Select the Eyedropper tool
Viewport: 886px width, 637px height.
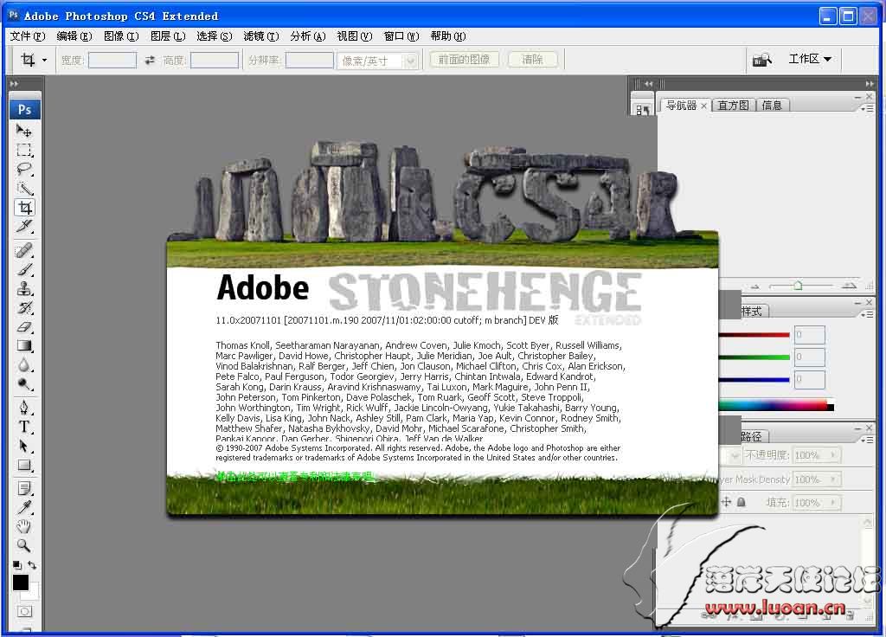[23, 507]
